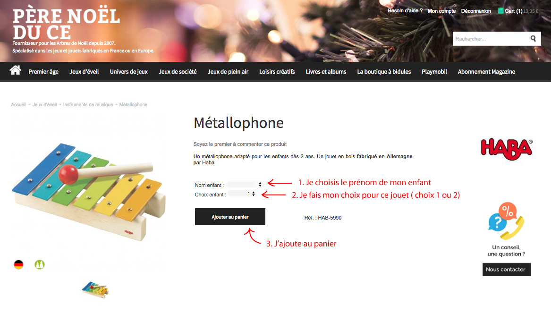
Task: Open the Besoin d'aide link
Action: 405,10
